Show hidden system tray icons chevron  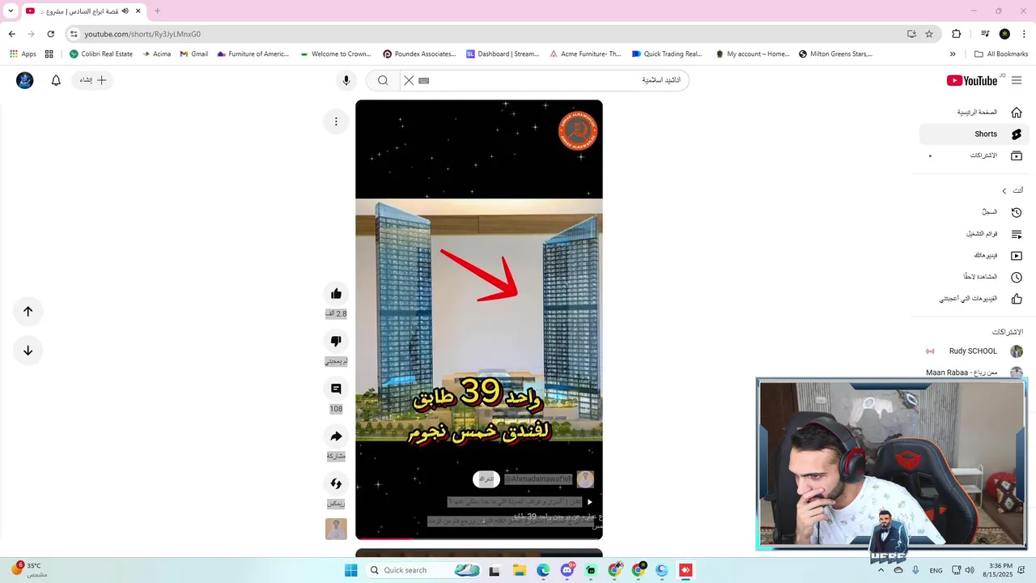point(881,570)
